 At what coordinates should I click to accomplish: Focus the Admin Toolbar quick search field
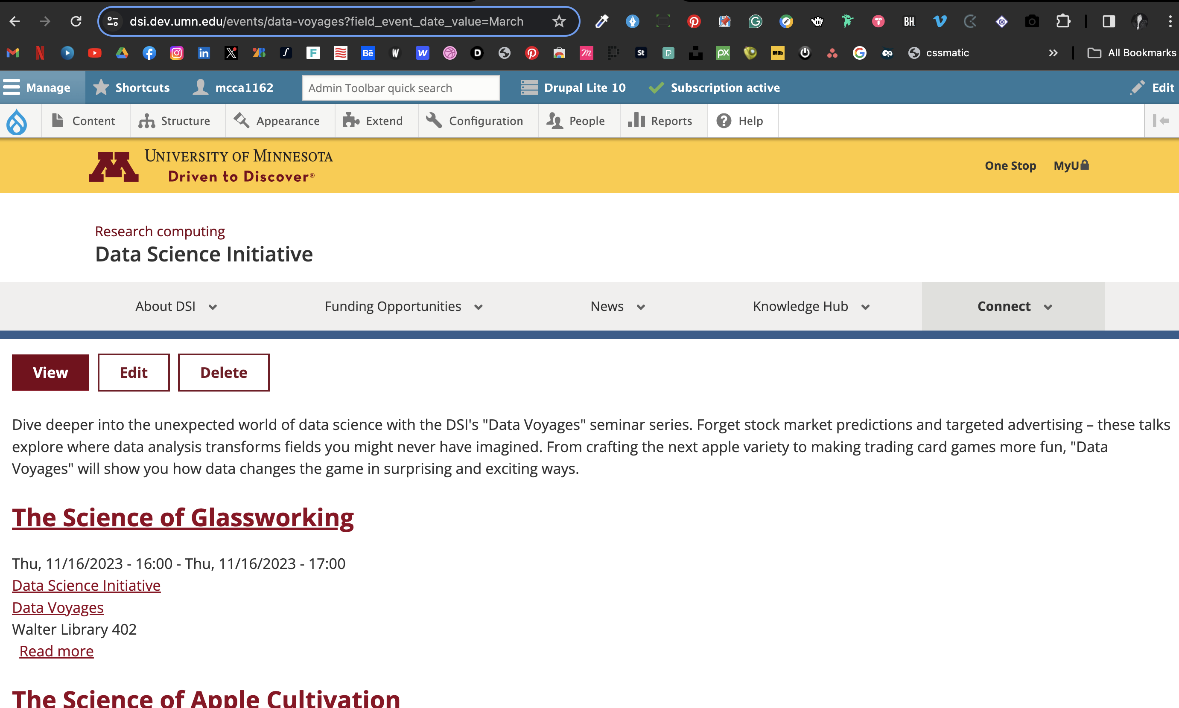401,88
